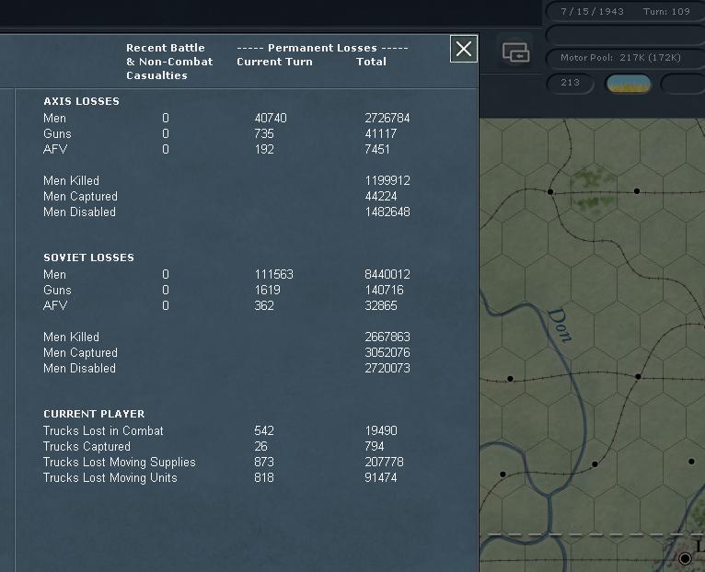Image resolution: width=705 pixels, height=572 pixels.
Task: Select Trucks Lost in Combat total 19490
Action: click(x=381, y=431)
